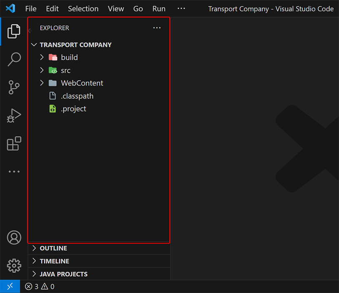Open the .classpath file
Screen dimensions: 339x293
77,96
